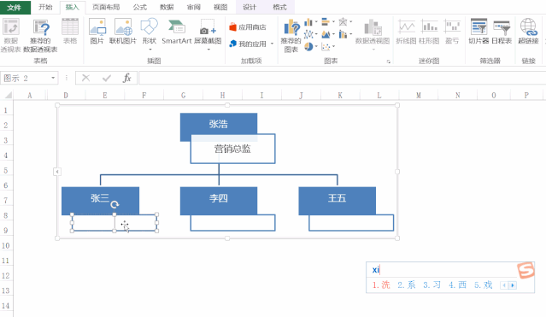Open the Charts group dialog launcher
546x317 pixels.
point(389,62)
